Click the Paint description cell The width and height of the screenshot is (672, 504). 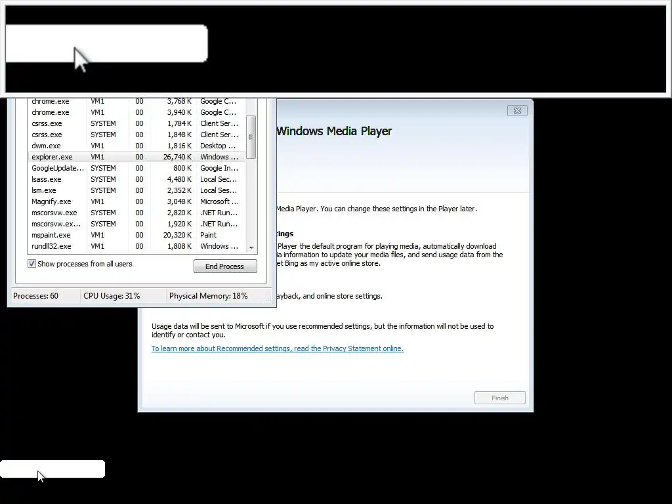pyautogui.click(x=208, y=235)
